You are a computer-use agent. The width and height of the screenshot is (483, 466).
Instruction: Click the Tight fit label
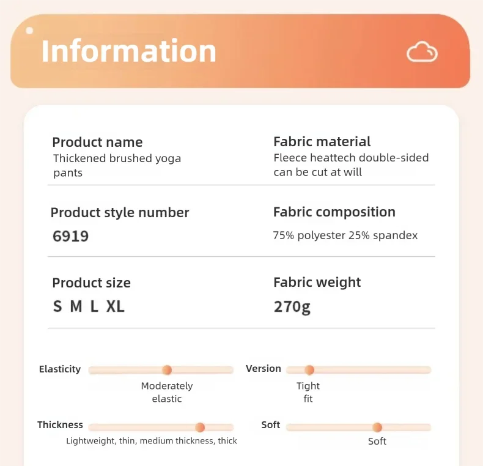pos(308,392)
